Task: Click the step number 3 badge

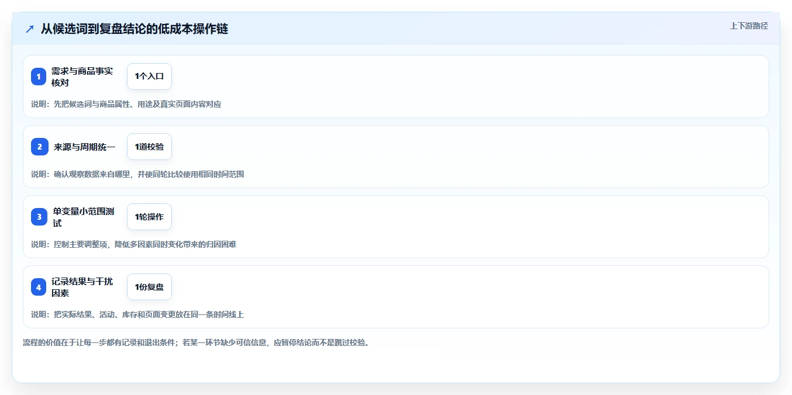Action: tap(39, 217)
